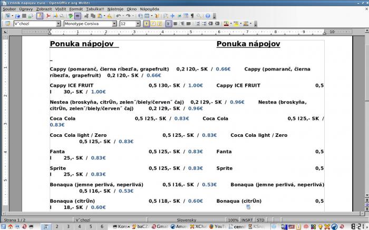Open the Highlighting color dropdown arrow
Screen dimensions: 369x230
pyautogui.click(x=241, y=24)
